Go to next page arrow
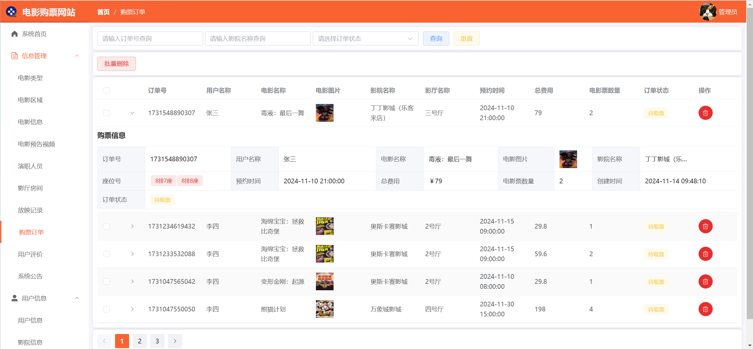This screenshot has height=349, width=753. pyautogui.click(x=175, y=341)
